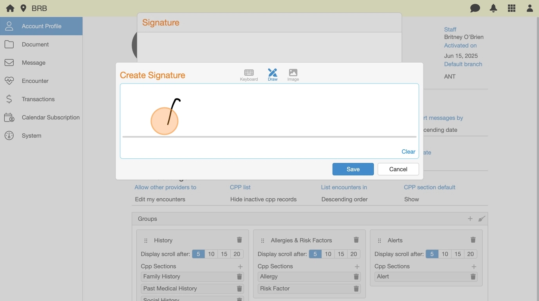
Task: Go to Calendar Subscription in sidebar
Action: pyautogui.click(x=51, y=117)
